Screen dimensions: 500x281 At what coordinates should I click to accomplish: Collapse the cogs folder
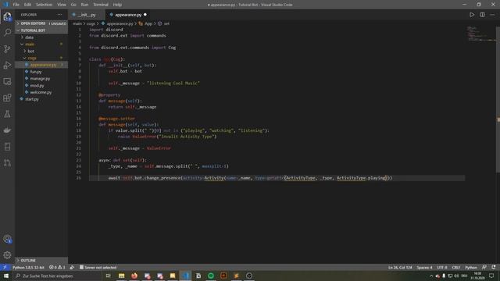[41, 58]
